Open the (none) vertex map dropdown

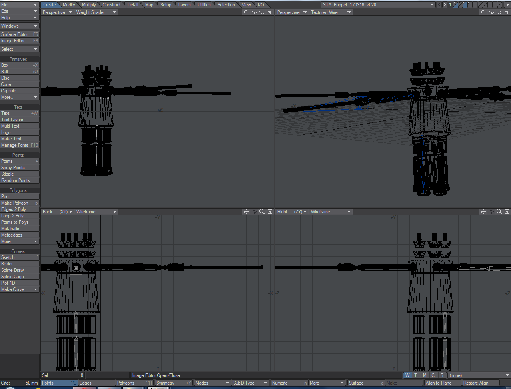coord(479,375)
